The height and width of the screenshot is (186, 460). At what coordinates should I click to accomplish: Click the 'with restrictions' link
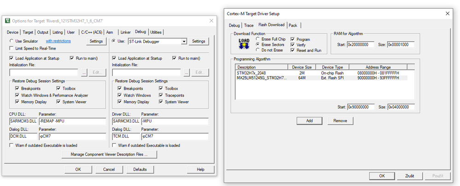tap(58, 41)
